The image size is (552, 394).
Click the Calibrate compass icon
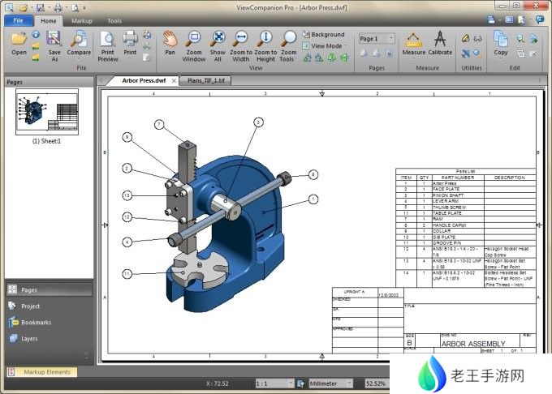click(440, 43)
